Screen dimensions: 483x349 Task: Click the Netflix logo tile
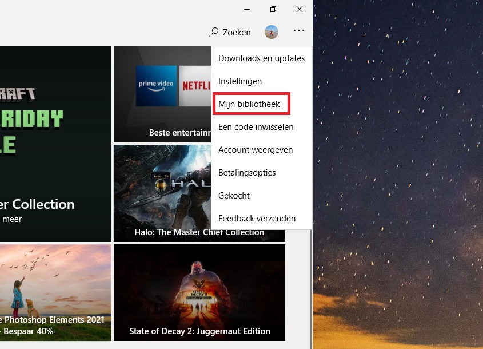[195, 86]
